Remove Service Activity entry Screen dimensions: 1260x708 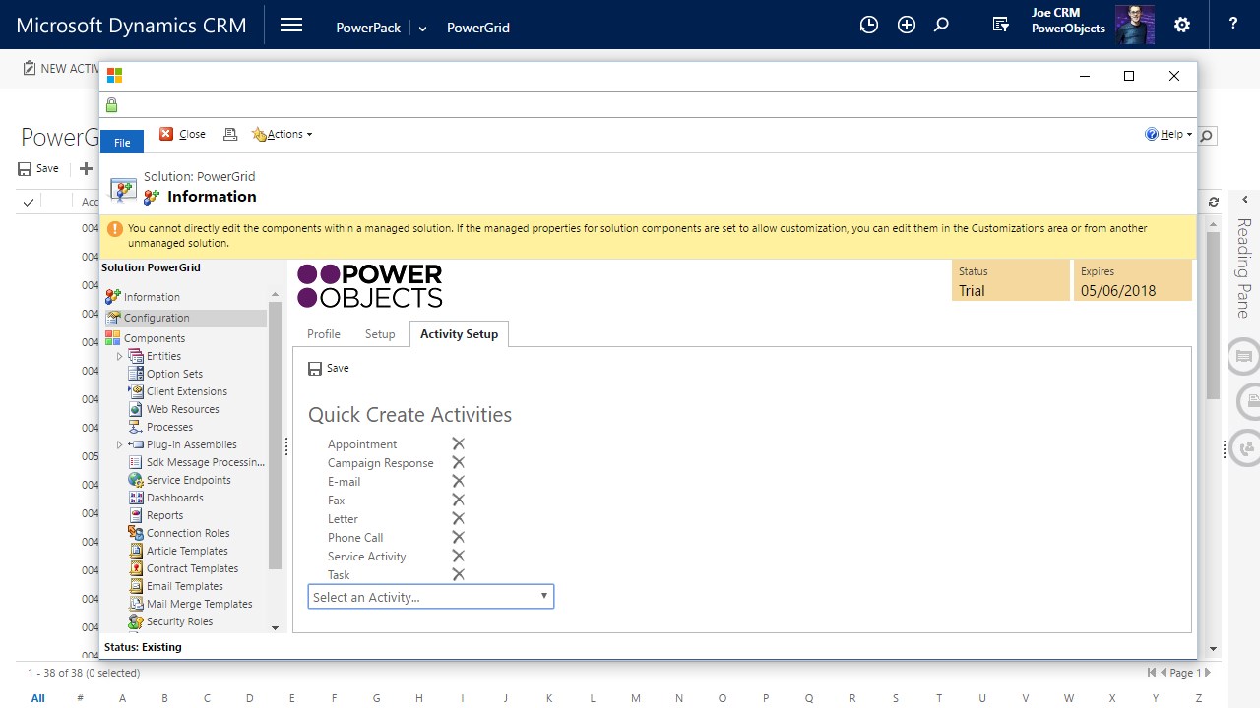click(458, 557)
